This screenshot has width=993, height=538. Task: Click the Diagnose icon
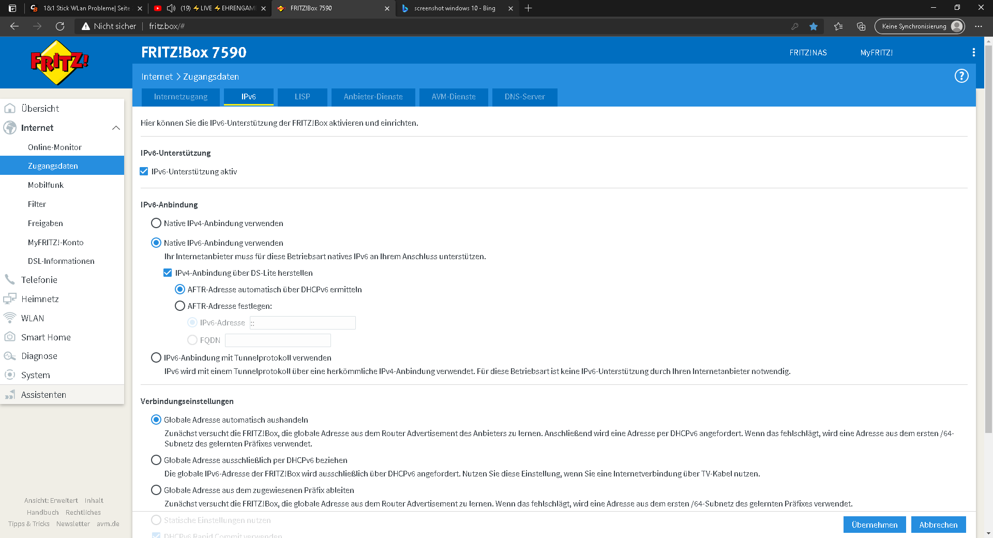[10, 356]
